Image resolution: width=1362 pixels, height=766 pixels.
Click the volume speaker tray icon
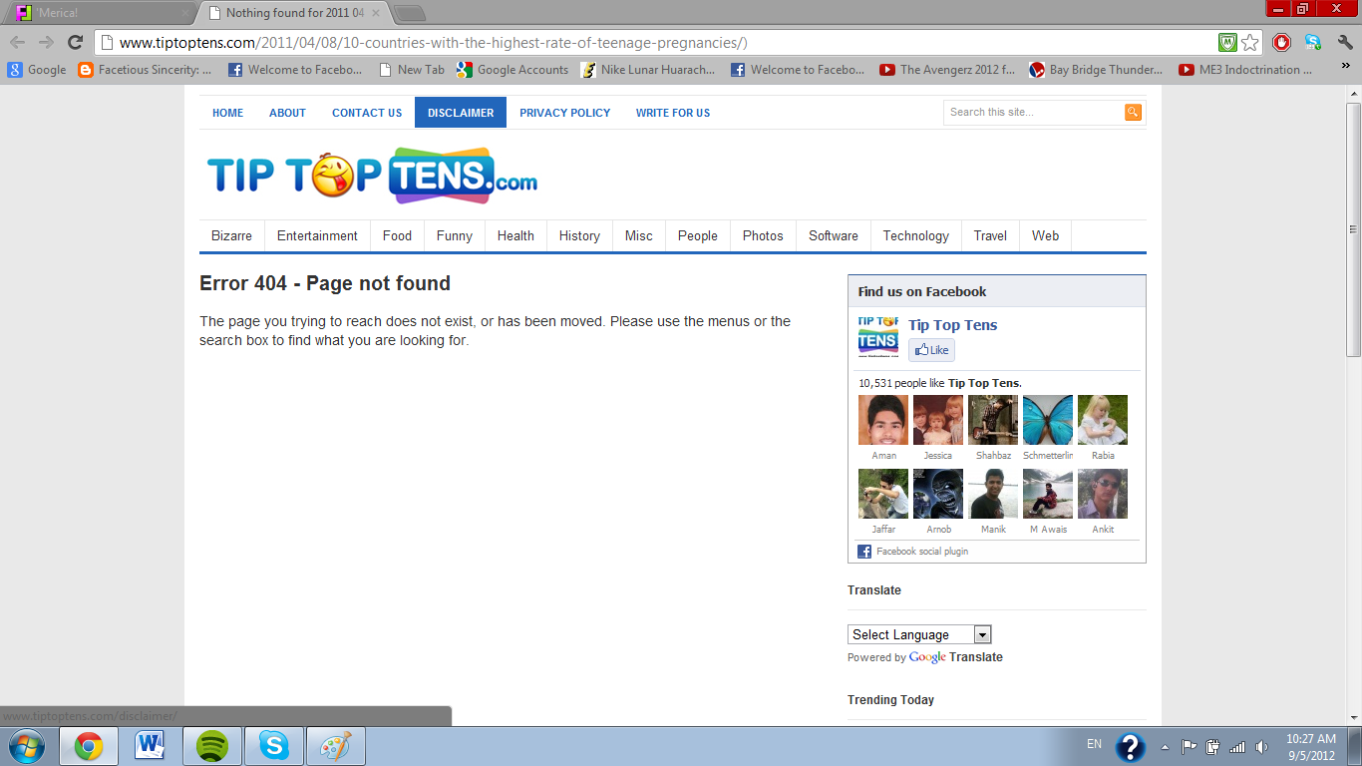1262,747
